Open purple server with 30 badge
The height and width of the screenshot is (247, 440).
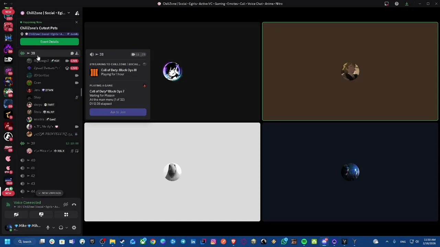8,49
